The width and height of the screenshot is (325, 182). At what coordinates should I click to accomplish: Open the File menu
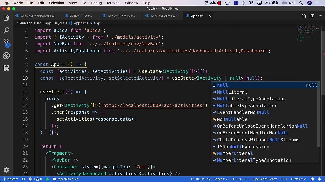30,3
